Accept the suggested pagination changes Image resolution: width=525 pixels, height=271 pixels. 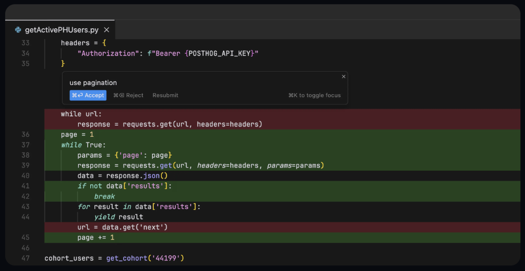[x=88, y=95]
